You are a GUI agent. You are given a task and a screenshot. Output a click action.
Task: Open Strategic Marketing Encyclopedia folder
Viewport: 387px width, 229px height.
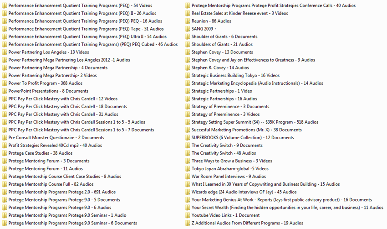click(257, 83)
